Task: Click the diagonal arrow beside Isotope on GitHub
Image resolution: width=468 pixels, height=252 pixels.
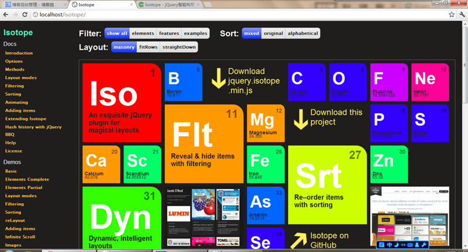Action: point(298,240)
